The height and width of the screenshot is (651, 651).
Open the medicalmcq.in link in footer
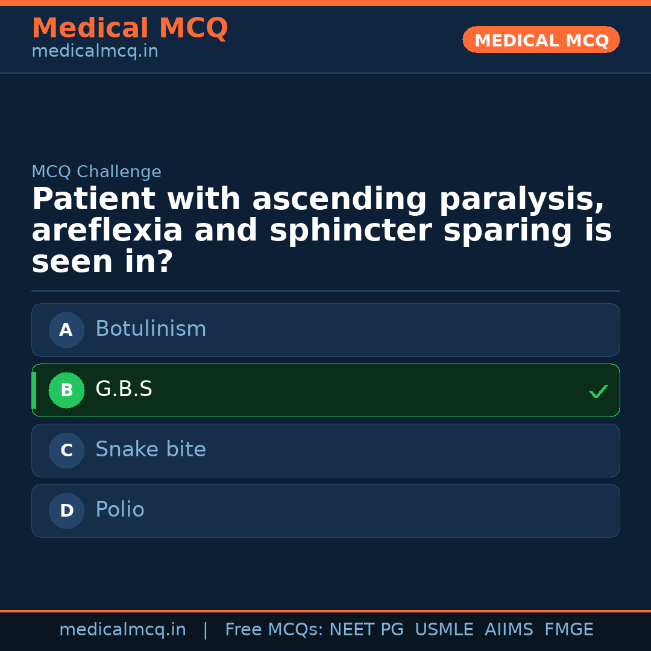click(122, 630)
